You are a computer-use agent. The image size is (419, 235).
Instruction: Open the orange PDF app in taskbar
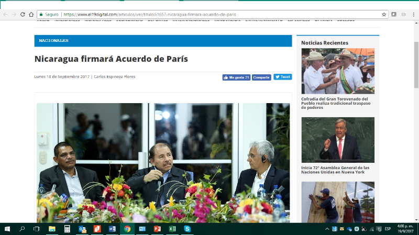click(97, 229)
